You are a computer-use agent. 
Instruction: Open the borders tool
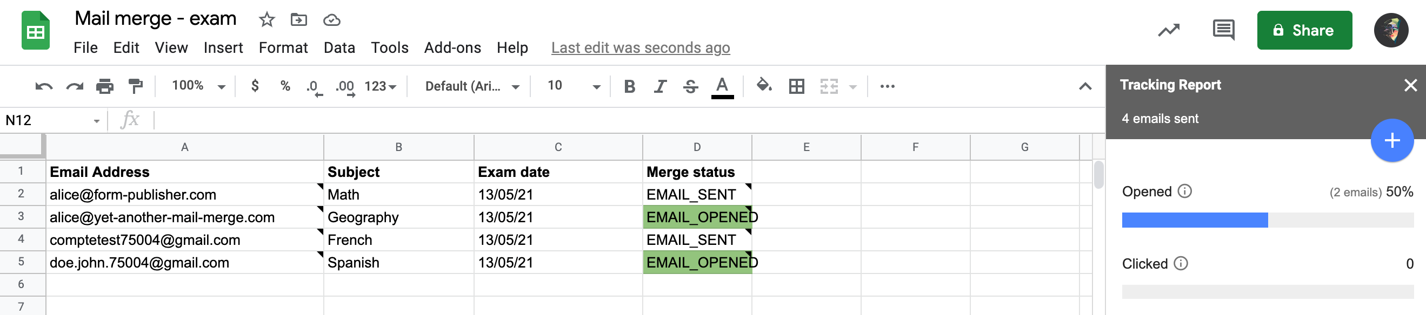tap(797, 86)
